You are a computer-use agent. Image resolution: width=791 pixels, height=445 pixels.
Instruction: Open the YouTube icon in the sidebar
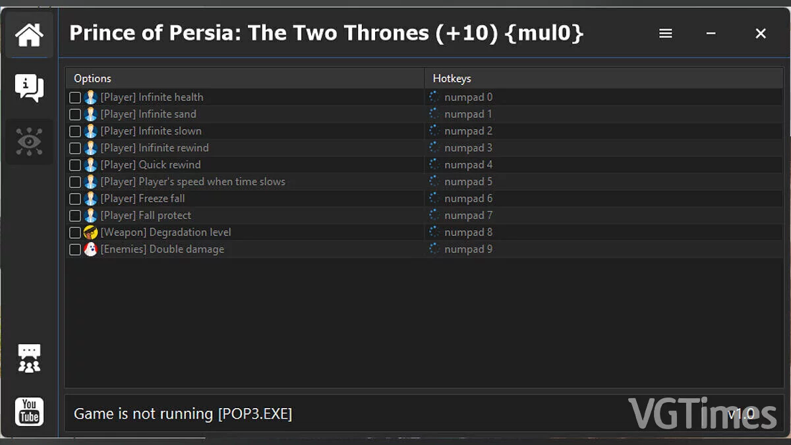[x=29, y=411]
